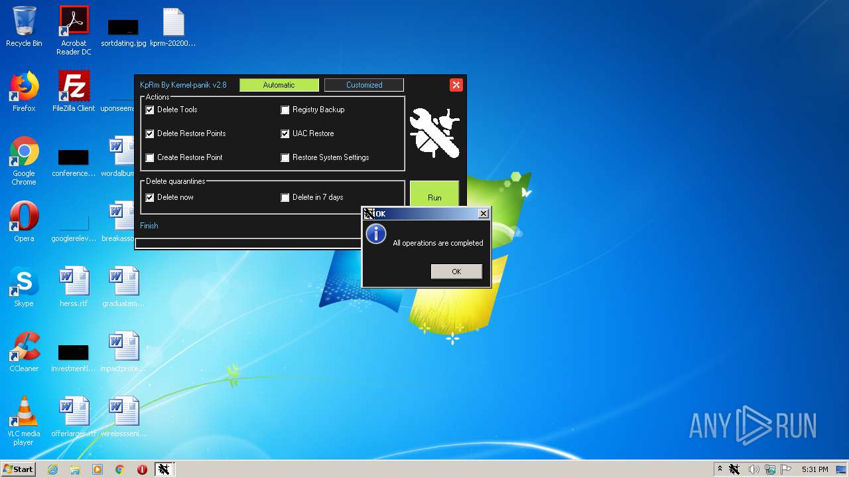Select the investmentl file icon
The width and height of the screenshot is (849, 478).
tap(74, 357)
